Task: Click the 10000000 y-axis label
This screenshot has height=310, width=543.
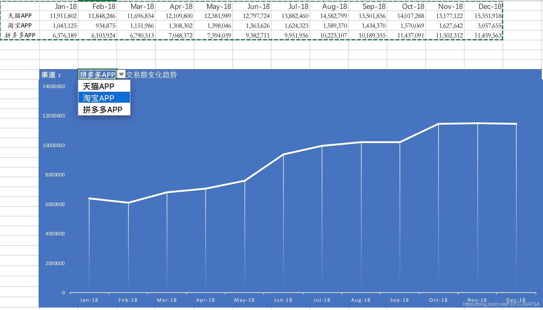Action: (x=54, y=145)
